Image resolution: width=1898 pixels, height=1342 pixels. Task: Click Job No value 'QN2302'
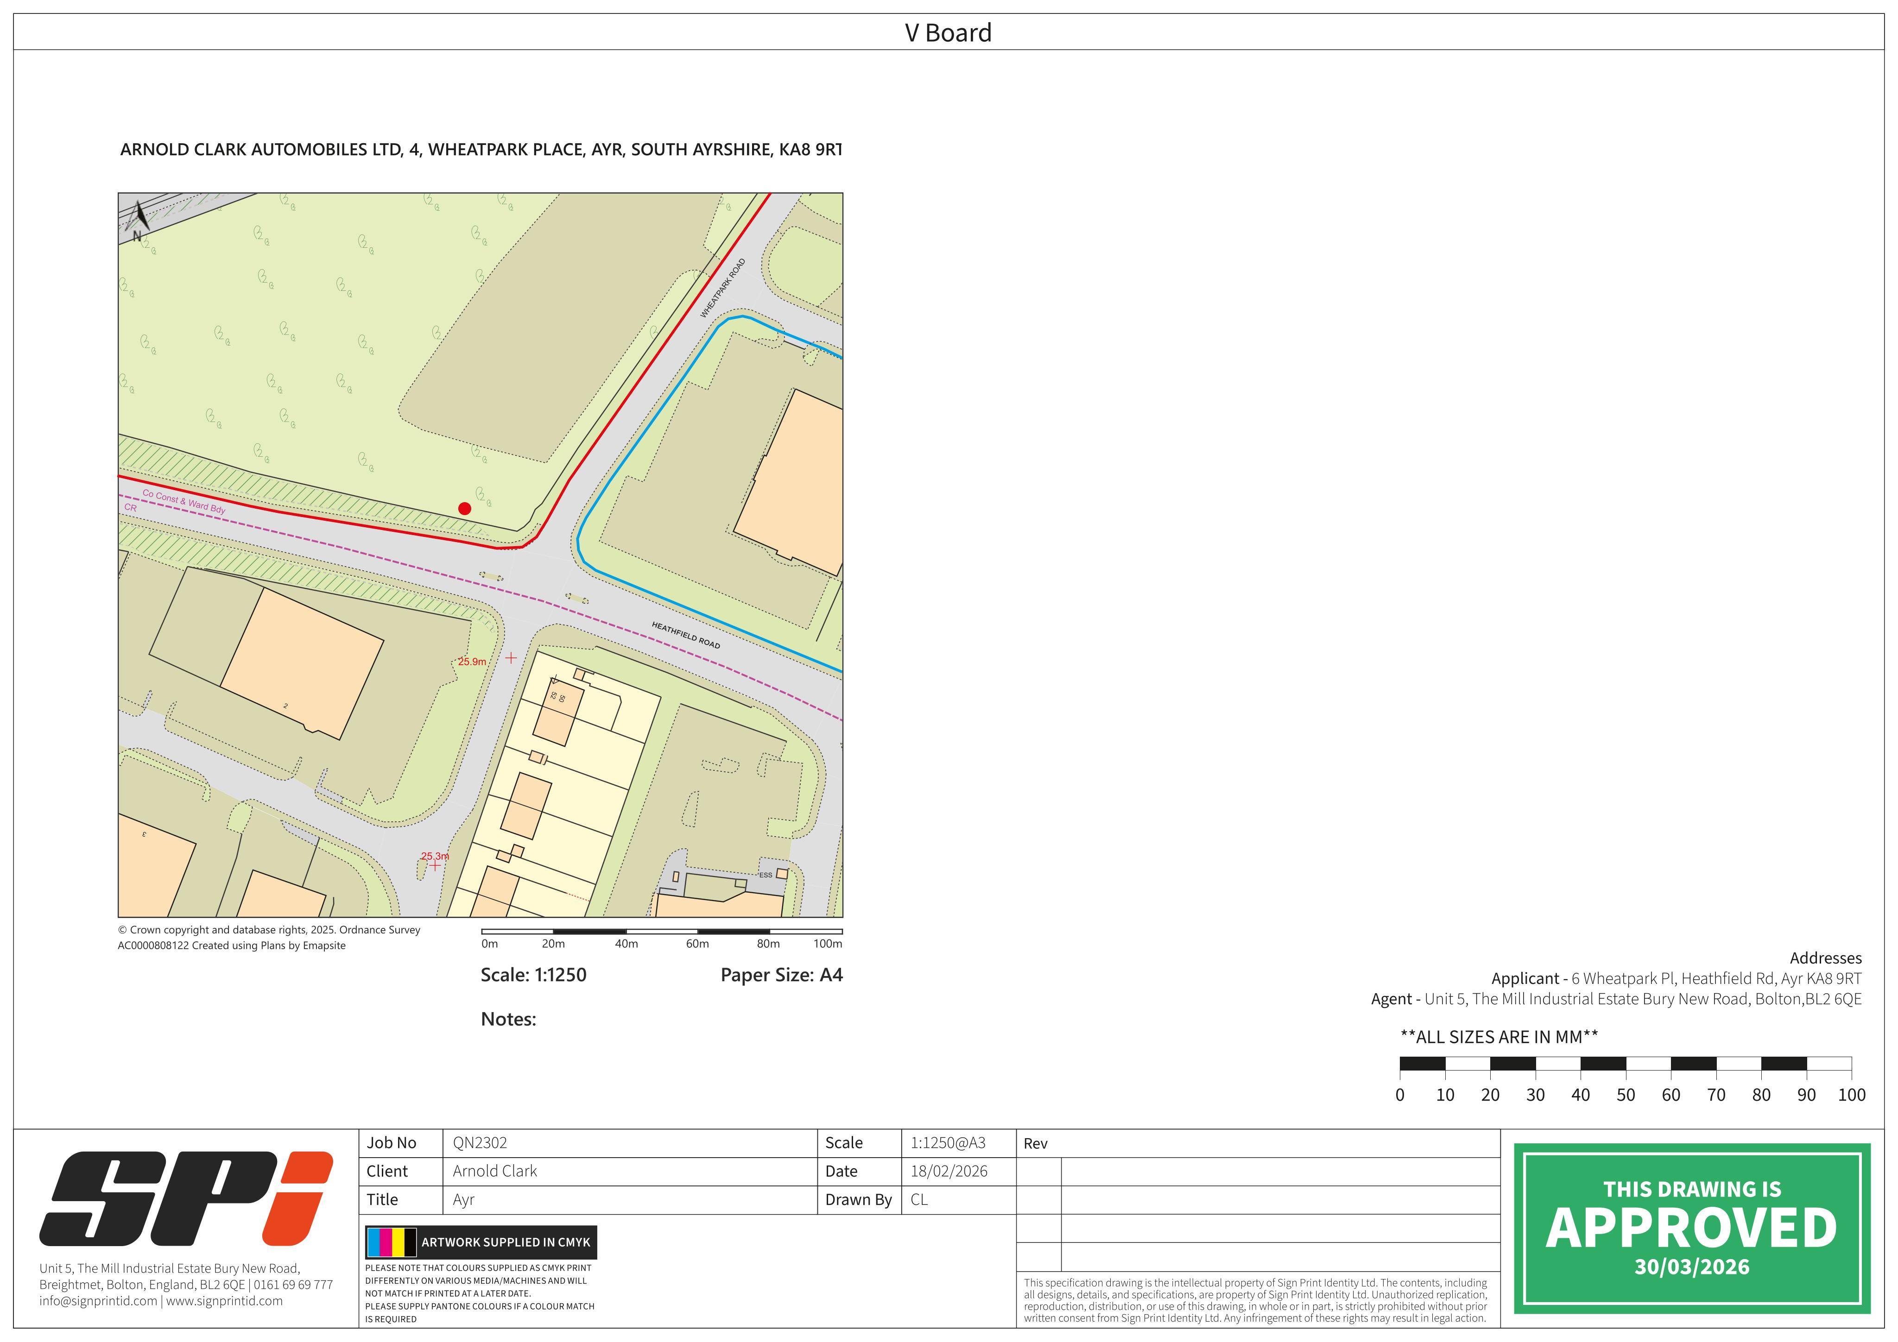480,1143
